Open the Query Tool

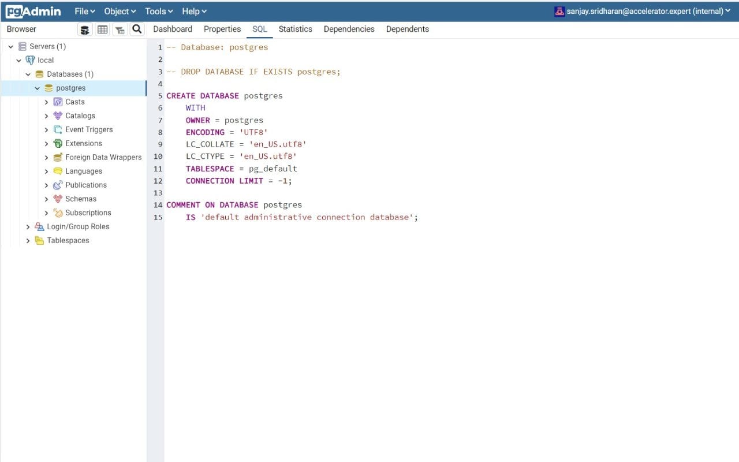85,29
